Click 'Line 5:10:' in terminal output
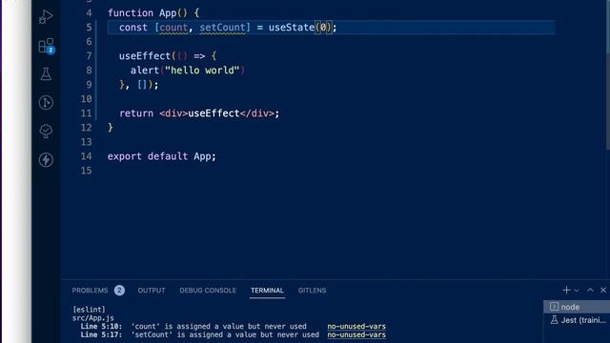Image resolution: width=610 pixels, height=343 pixels. [x=101, y=326]
